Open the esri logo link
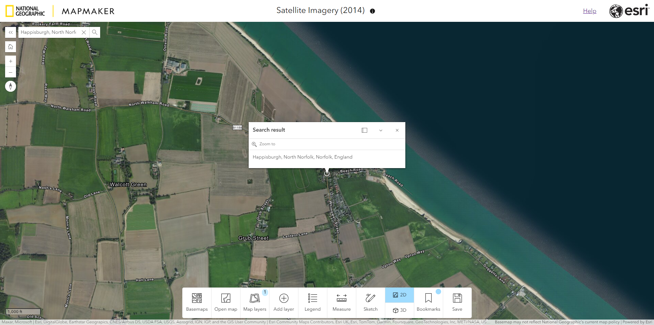Image resolution: width=654 pixels, height=325 pixels. click(x=629, y=11)
